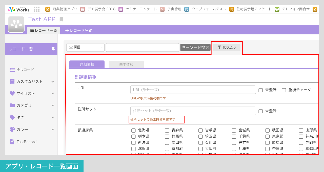The height and width of the screenshot is (172, 324).
Task: Check the 京都府 prefecture box
Action: [167, 149]
